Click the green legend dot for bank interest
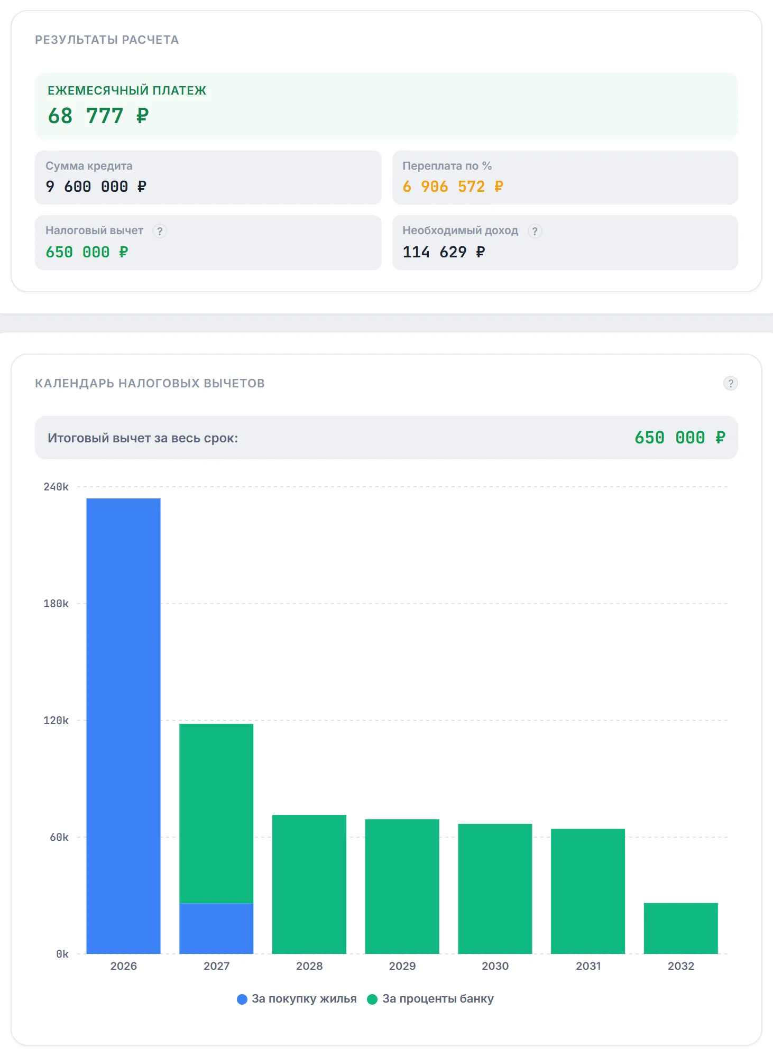The image size is (773, 1057). (372, 999)
